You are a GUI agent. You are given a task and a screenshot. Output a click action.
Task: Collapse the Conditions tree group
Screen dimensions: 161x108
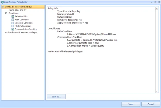pos(6,13)
